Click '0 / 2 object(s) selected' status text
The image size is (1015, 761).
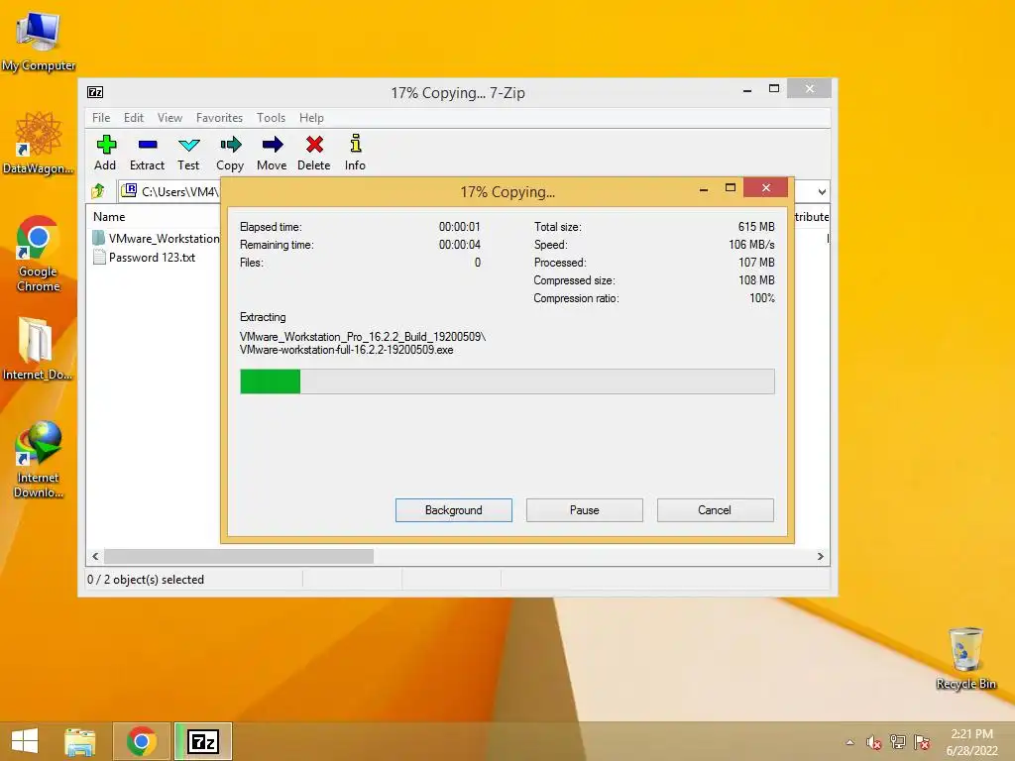[x=146, y=579]
